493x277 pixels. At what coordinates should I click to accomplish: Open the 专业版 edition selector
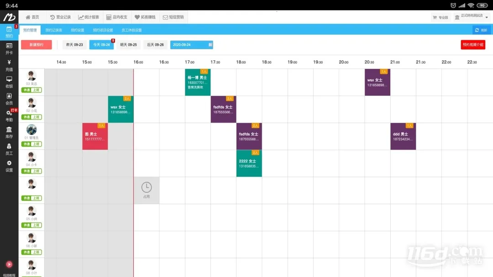(441, 17)
